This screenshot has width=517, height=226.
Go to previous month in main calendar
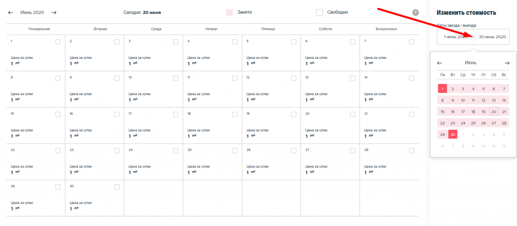point(10,12)
